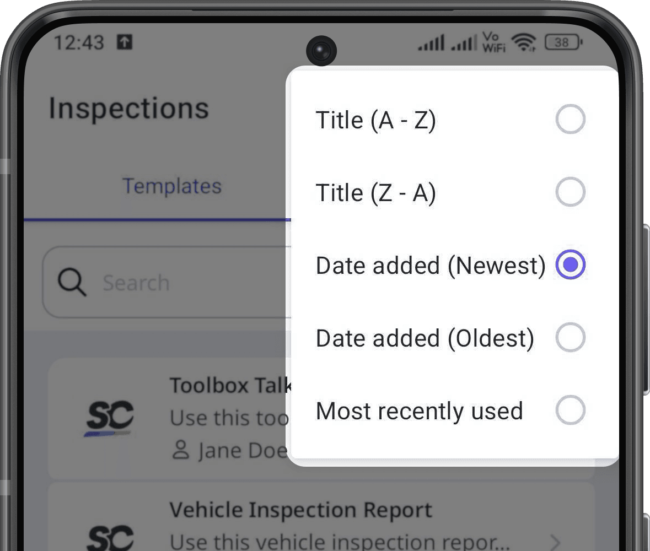Switch to the Templates tab
The width and height of the screenshot is (650, 551).
coord(172,186)
